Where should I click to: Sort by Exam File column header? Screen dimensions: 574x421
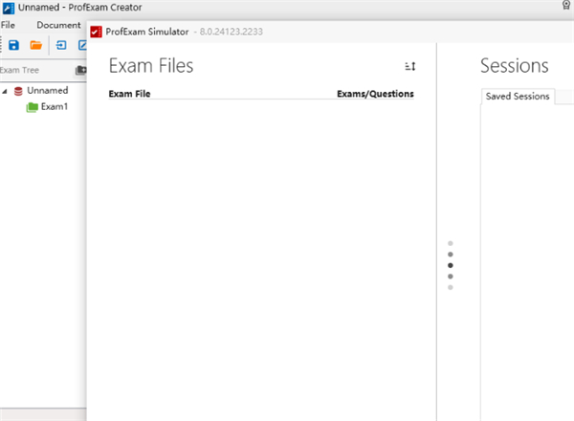[129, 94]
